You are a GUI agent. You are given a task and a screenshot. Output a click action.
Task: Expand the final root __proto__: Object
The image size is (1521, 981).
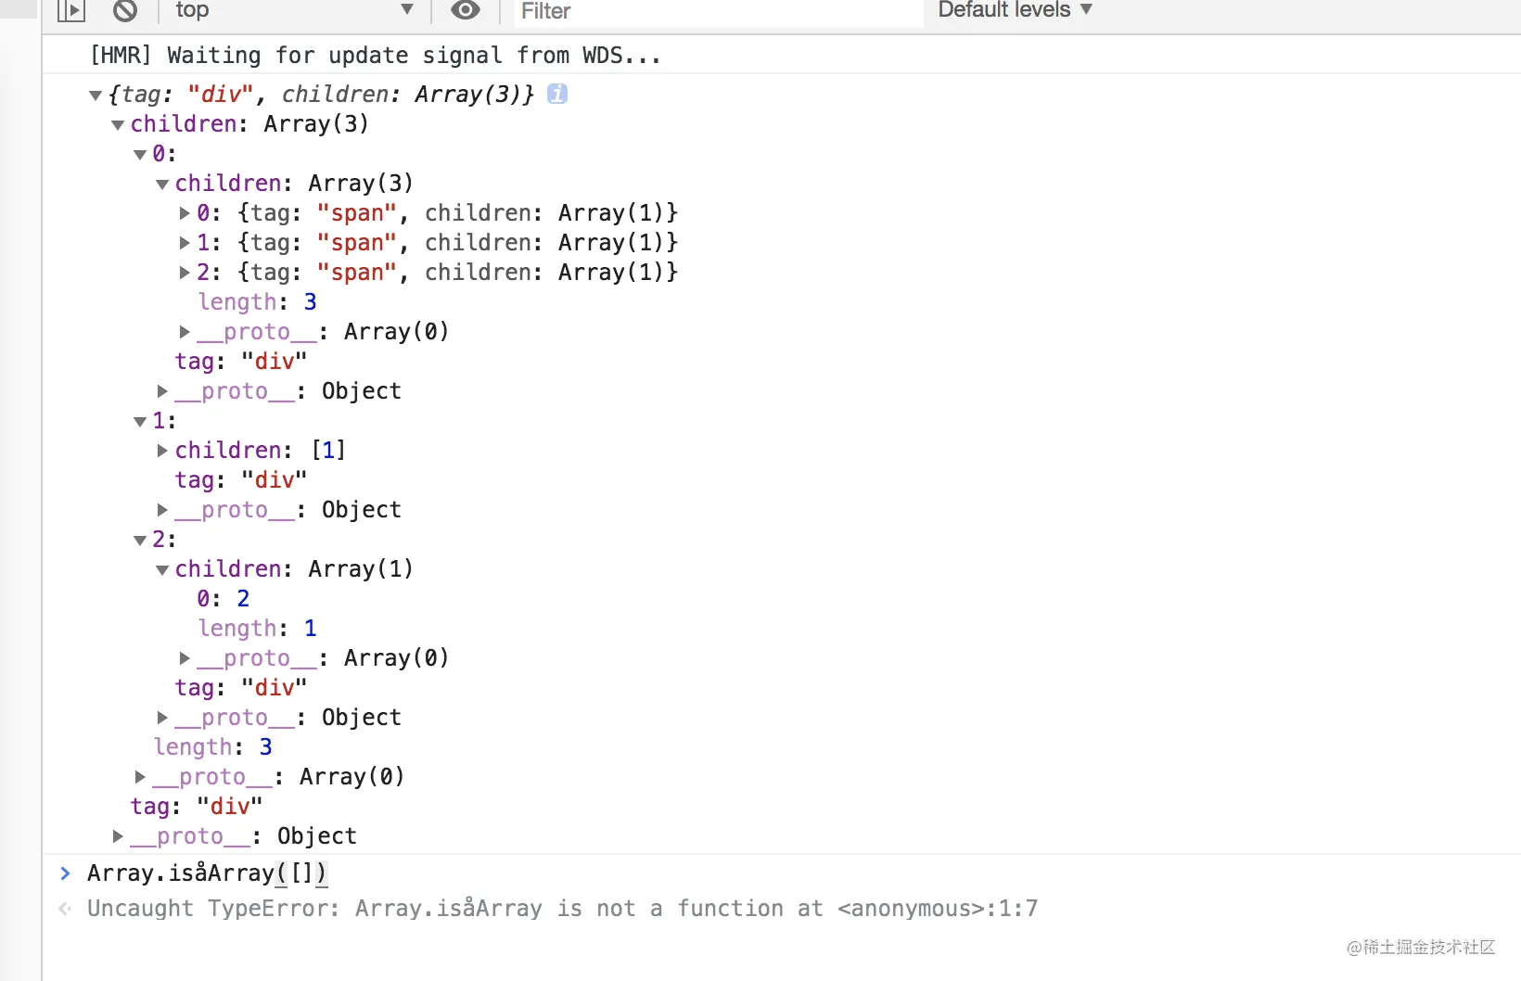[x=118, y=836]
